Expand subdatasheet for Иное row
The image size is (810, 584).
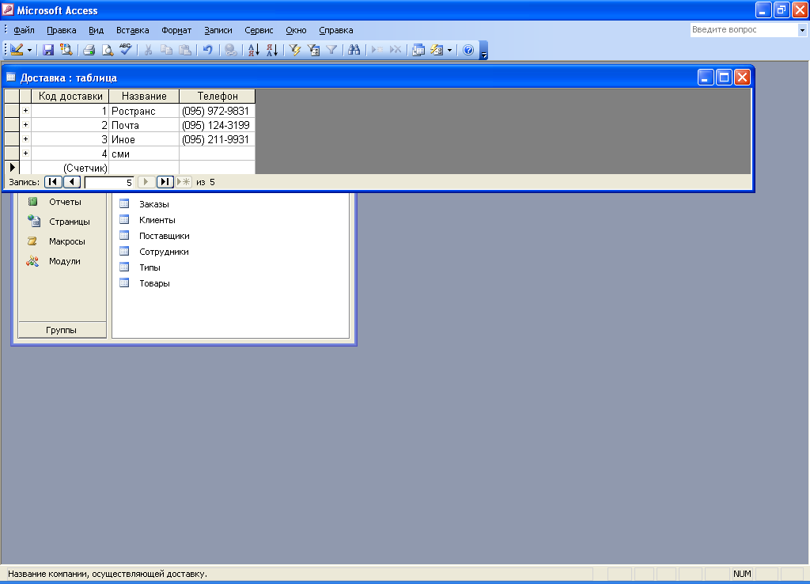25,139
